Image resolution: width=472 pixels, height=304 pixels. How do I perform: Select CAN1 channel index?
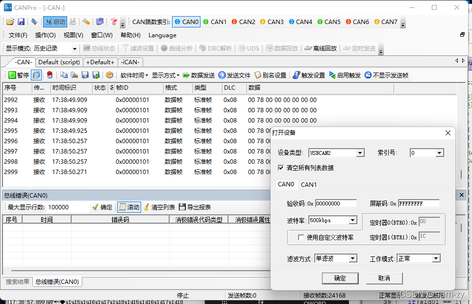pos(215,22)
